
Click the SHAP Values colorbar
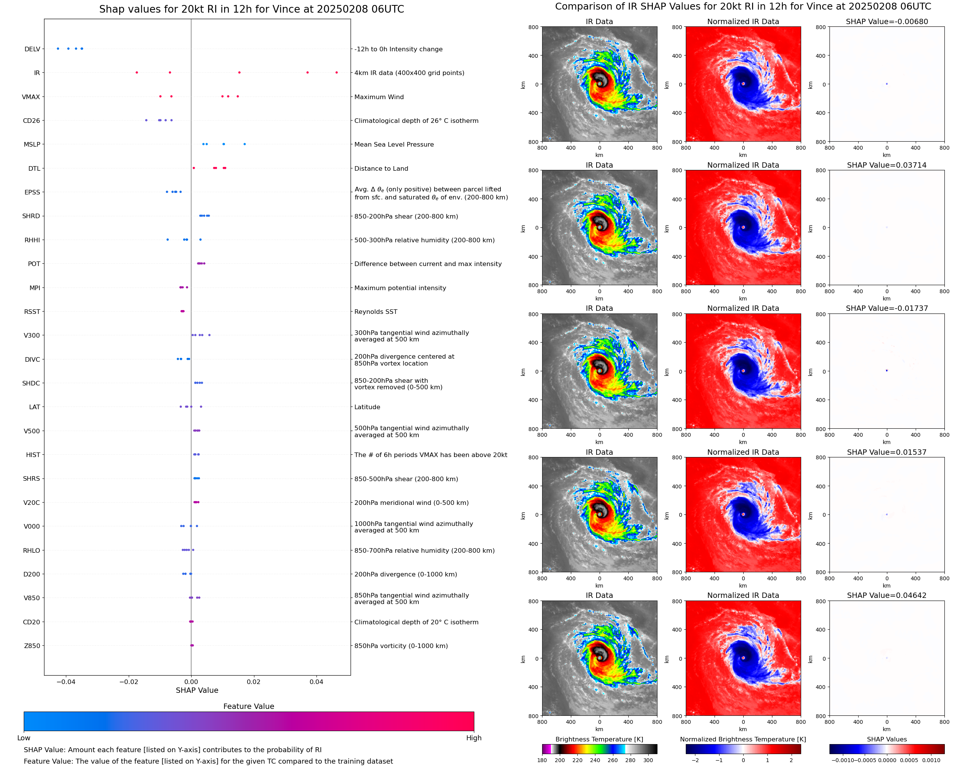pos(887,749)
